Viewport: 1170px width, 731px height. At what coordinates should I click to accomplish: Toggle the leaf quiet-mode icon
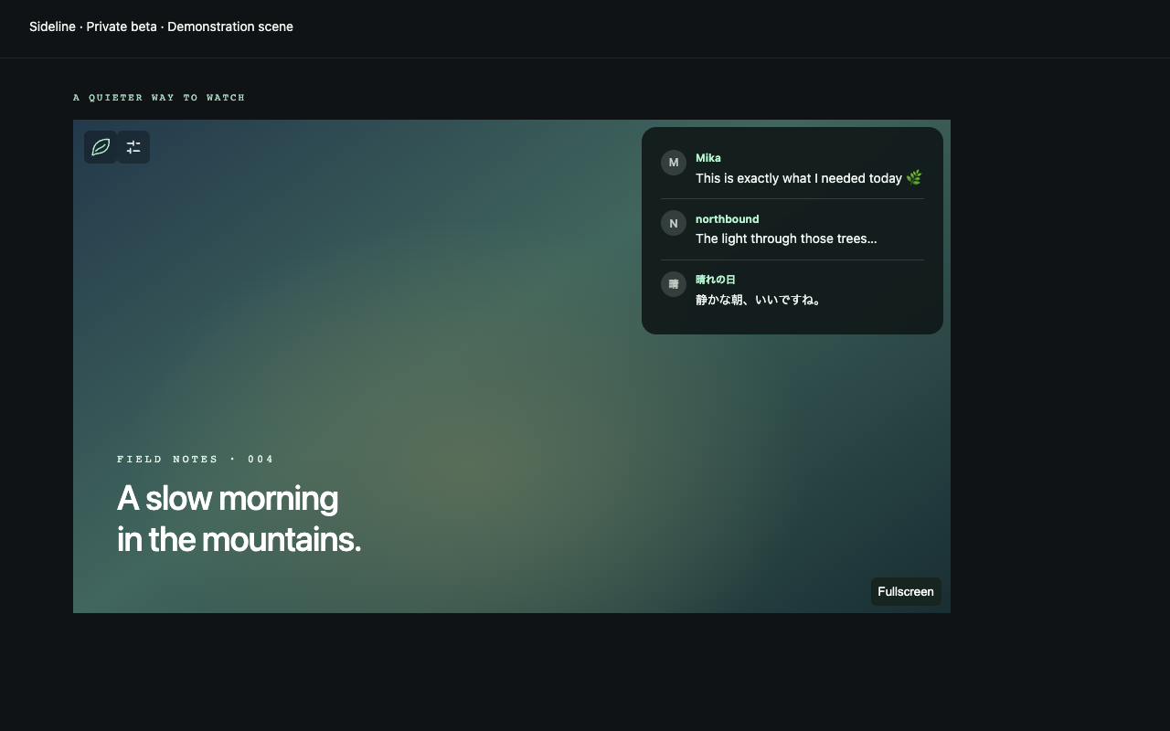point(101,147)
